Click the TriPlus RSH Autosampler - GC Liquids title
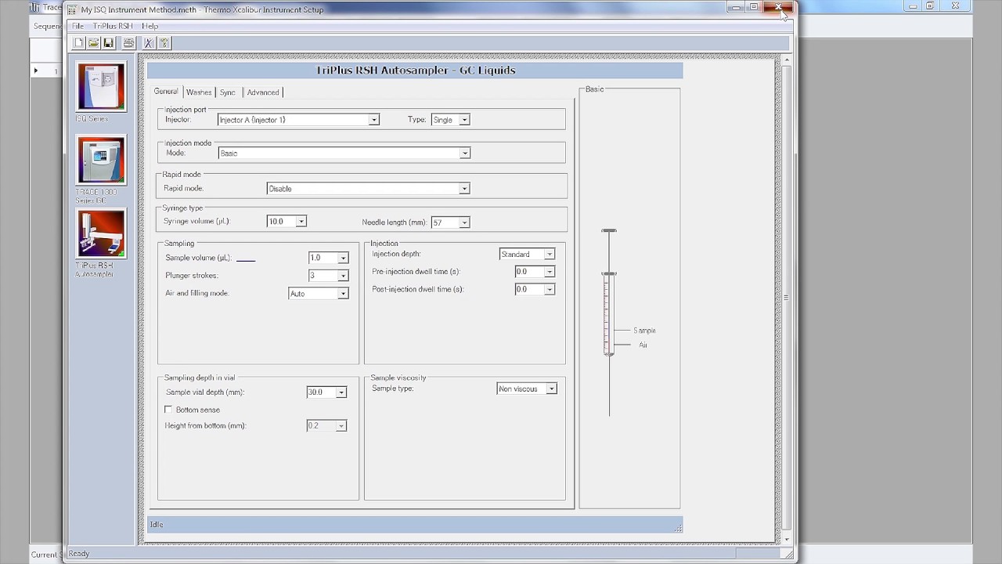This screenshot has height=564, width=1002. pos(416,70)
